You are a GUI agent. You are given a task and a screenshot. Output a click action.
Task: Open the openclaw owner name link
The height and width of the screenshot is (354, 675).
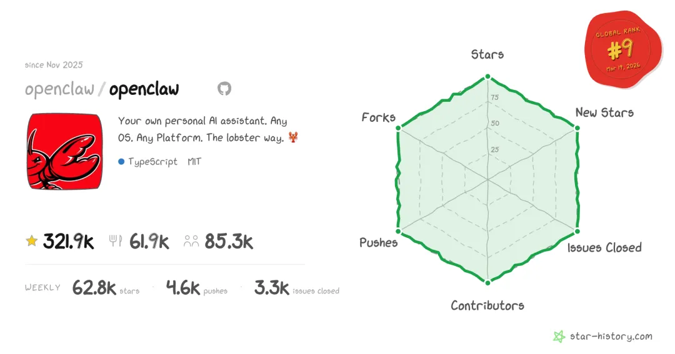59,89
